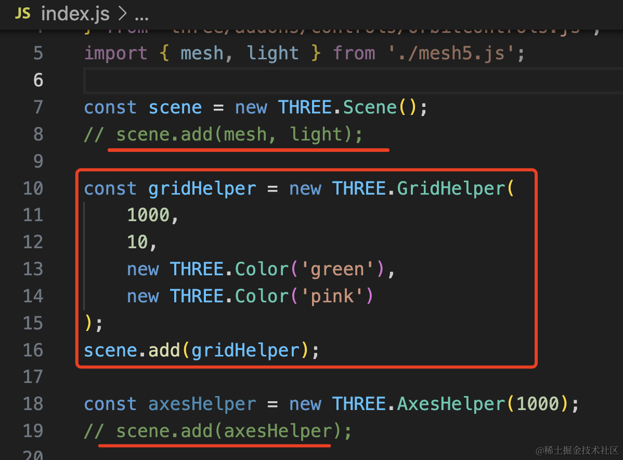
Task: Click 'axesHelper' variable on line 18
Action: pos(202,404)
